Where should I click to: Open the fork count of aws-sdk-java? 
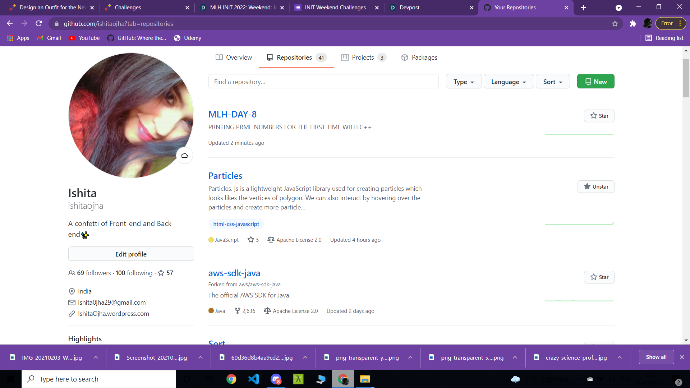[245, 311]
